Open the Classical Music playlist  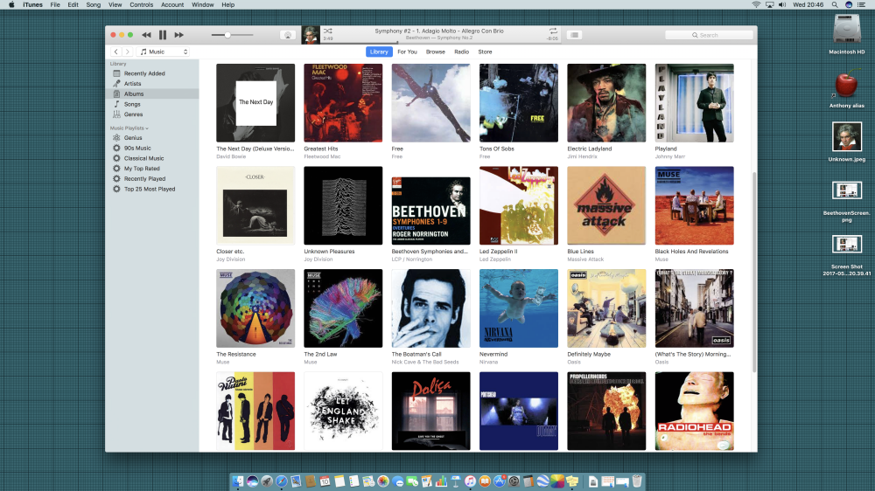coord(143,158)
